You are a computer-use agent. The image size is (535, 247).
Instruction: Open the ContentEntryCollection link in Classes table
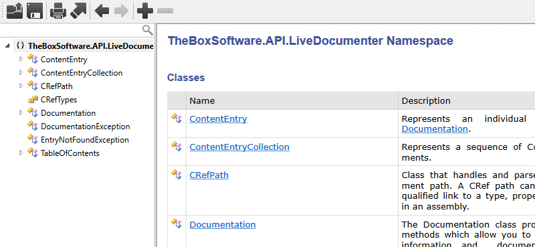pyautogui.click(x=239, y=147)
